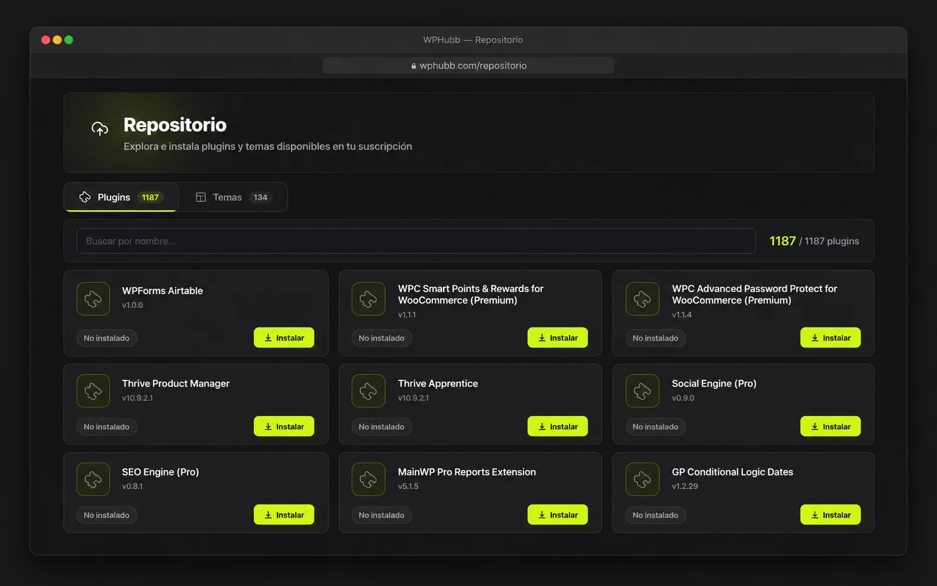Click No instalado badge on WPC Smart Points
The image size is (937, 586).
(382, 338)
